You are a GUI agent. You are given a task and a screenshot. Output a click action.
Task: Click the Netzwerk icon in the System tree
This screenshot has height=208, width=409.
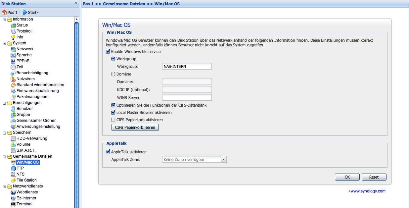(13, 49)
